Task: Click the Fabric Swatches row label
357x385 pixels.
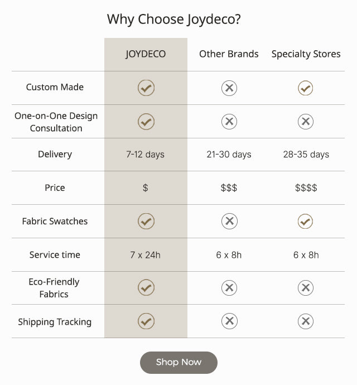Action: pos(55,222)
